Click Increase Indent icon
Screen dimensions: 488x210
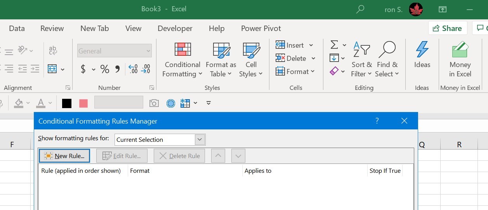pyautogui.click(x=35, y=69)
